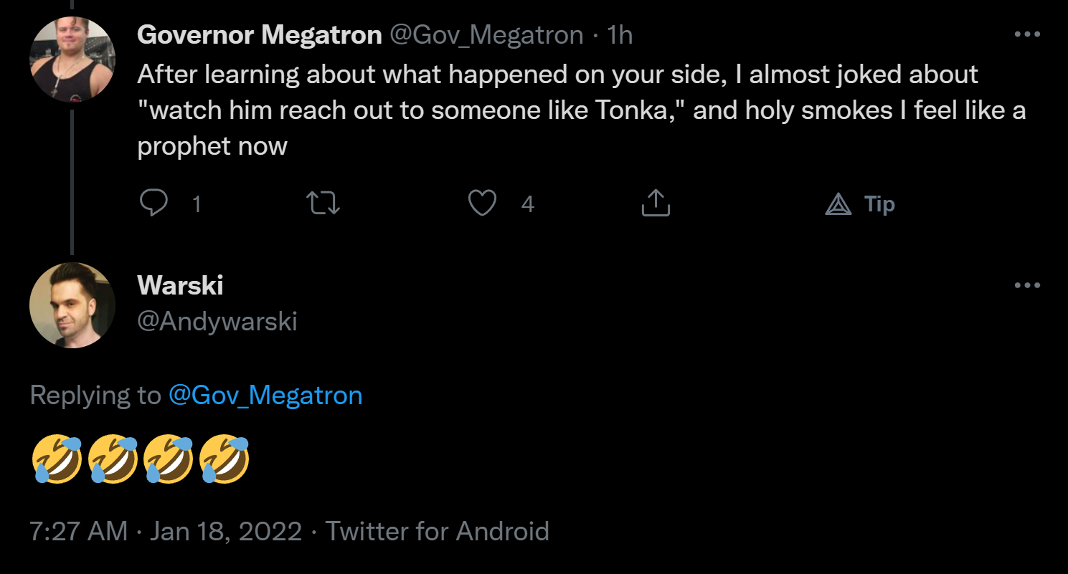
Task: Click the like count of 4
Action: coord(527,205)
